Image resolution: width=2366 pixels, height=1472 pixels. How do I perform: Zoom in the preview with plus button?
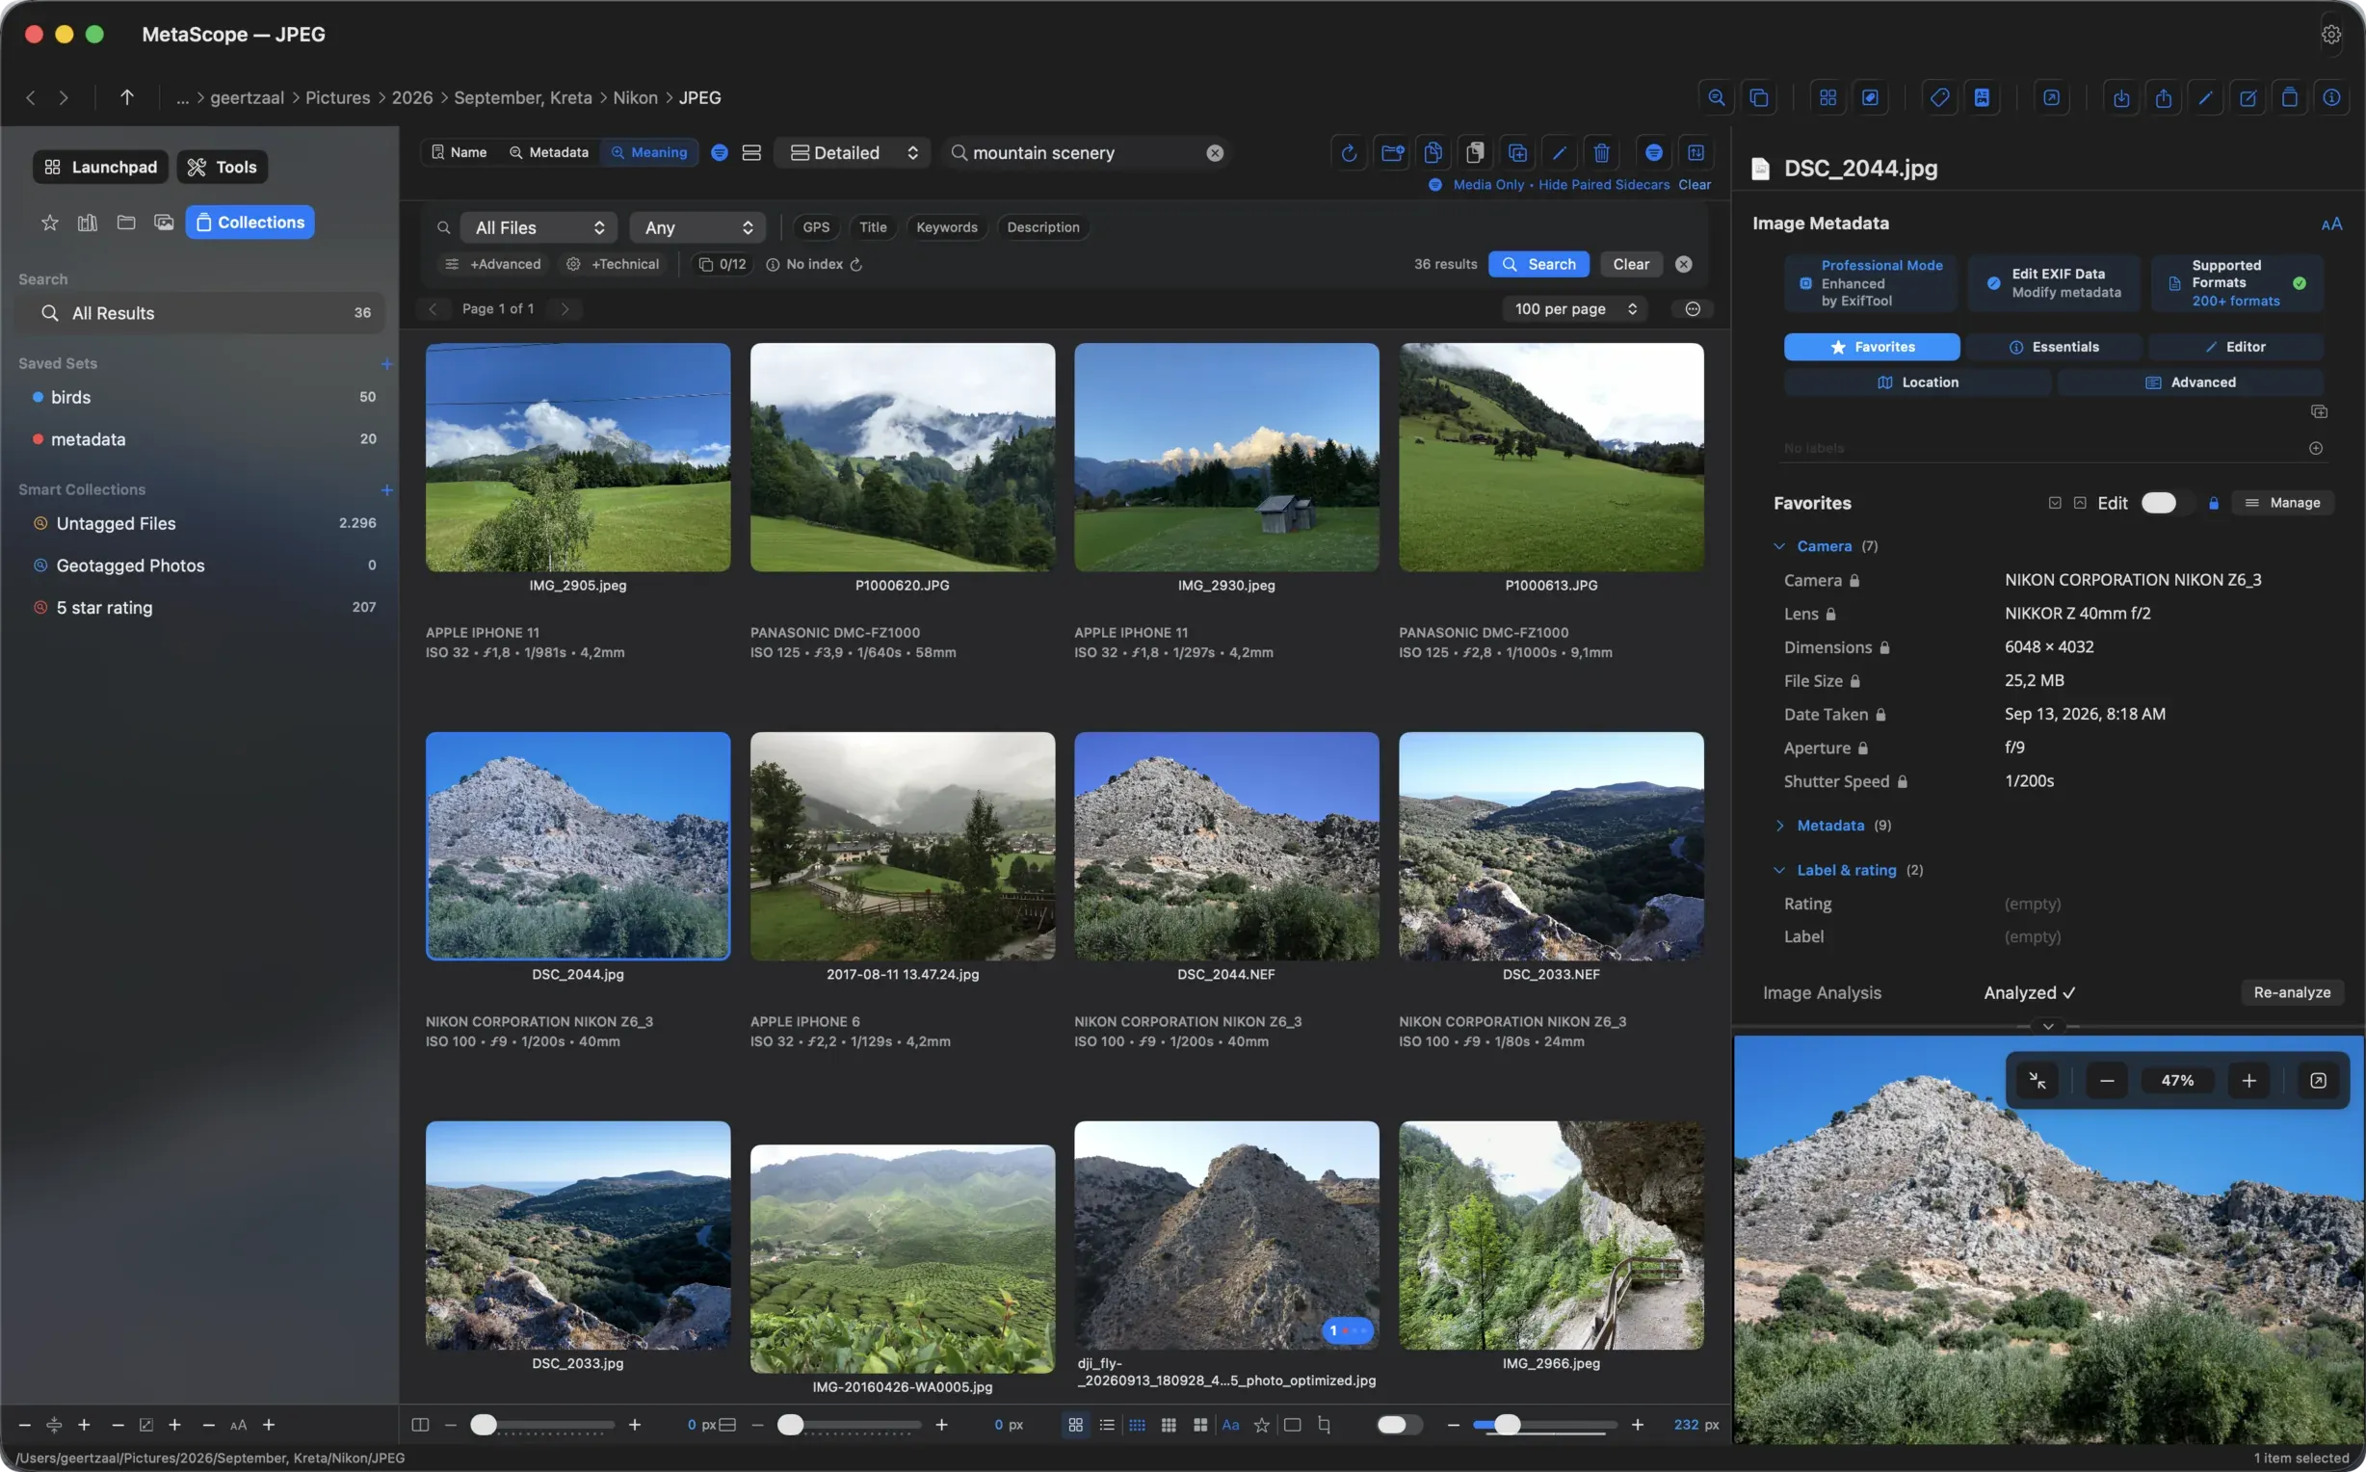[x=2248, y=1081]
